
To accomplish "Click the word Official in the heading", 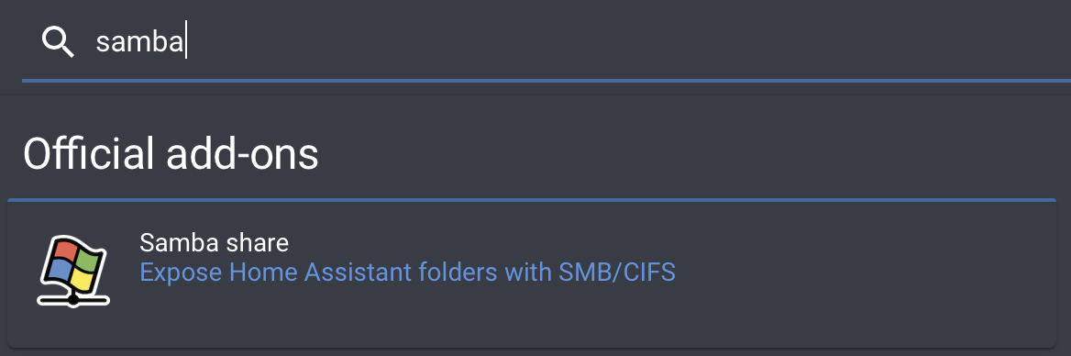I will (88, 154).
